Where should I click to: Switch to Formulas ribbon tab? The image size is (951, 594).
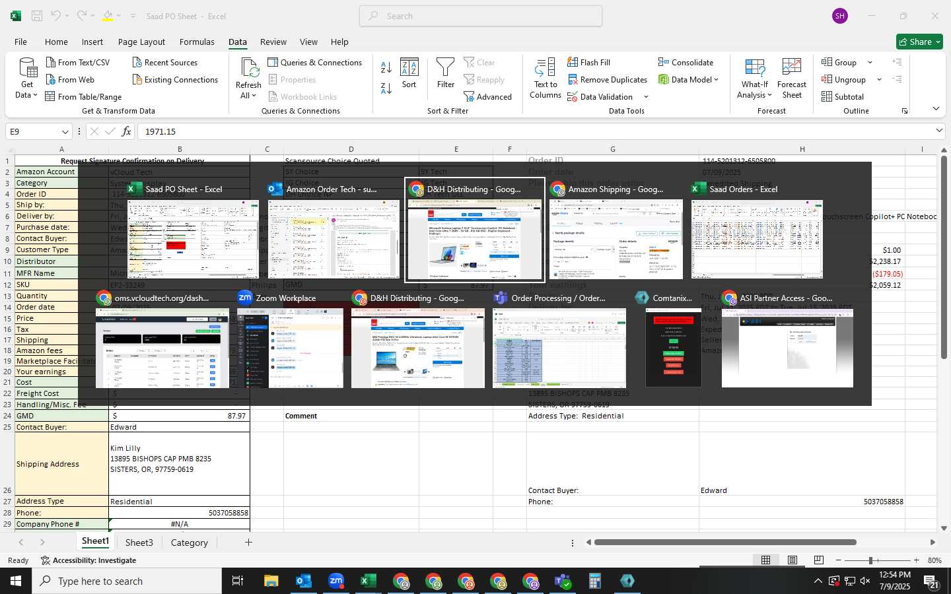(x=197, y=42)
